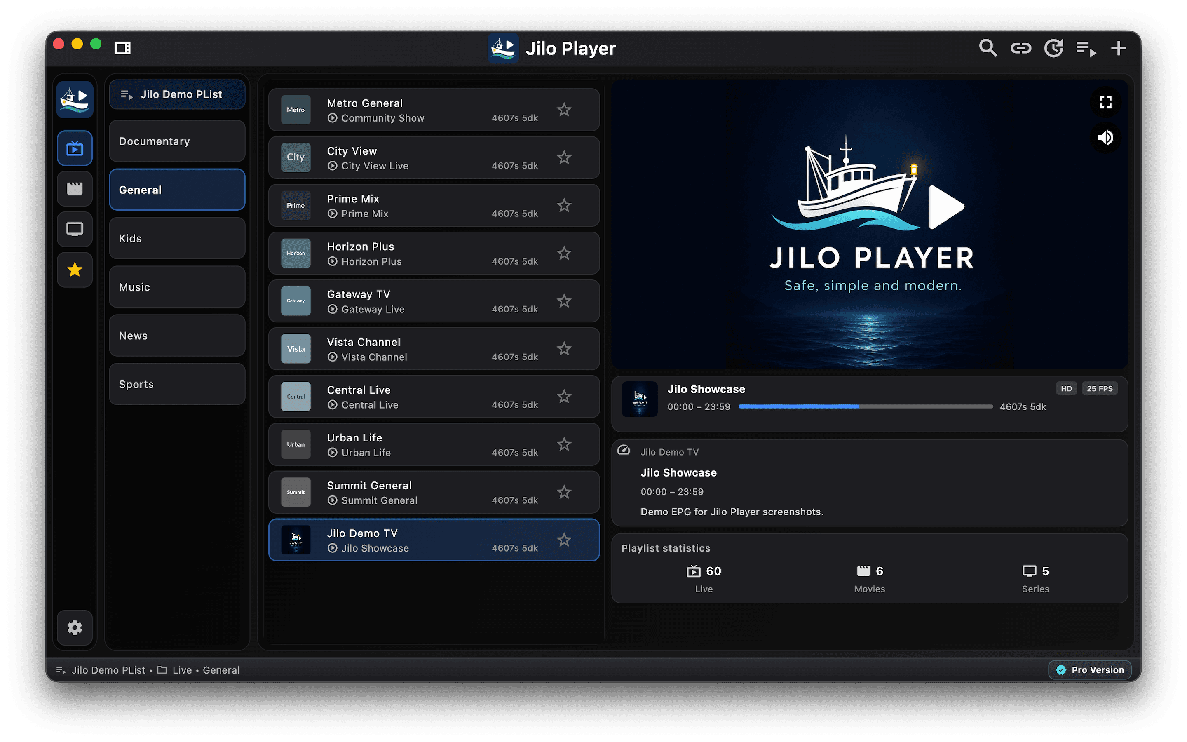This screenshot has width=1187, height=742.
Task: Favorite Metro General with its star
Action: click(564, 110)
